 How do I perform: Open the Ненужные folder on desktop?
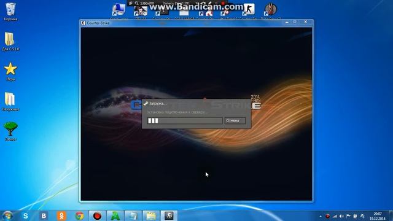point(10,102)
